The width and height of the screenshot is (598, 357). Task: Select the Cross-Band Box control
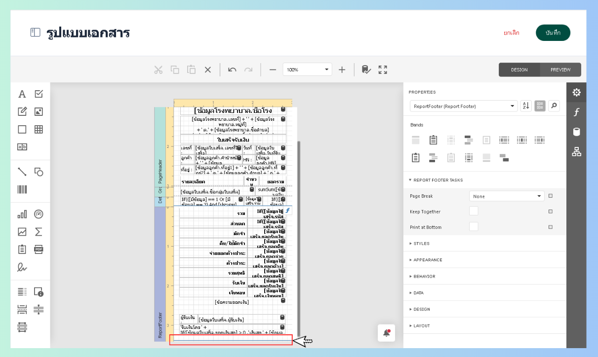click(x=22, y=327)
